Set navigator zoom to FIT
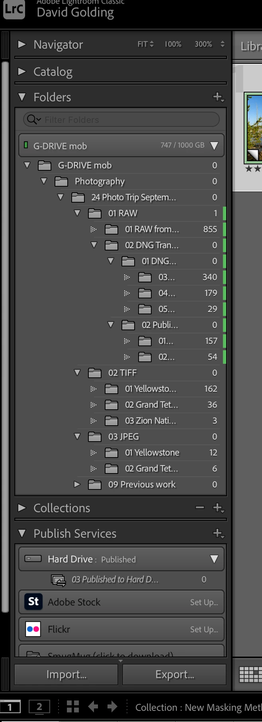This screenshot has width=262, height=722. click(143, 44)
